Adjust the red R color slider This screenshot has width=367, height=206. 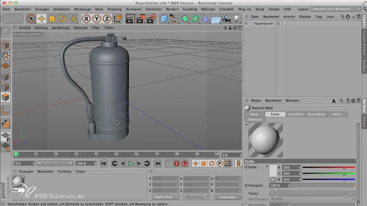point(329,167)
